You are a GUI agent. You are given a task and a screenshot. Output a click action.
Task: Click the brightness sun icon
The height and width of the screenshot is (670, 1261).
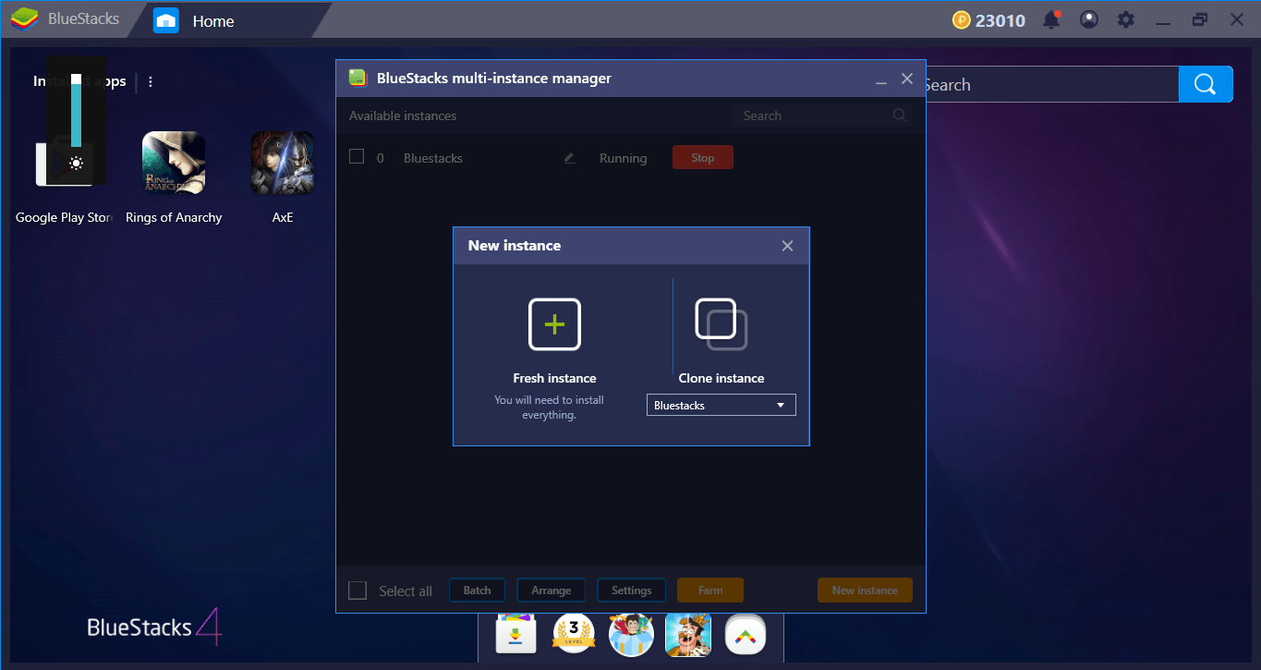click(x=76, y=164)
